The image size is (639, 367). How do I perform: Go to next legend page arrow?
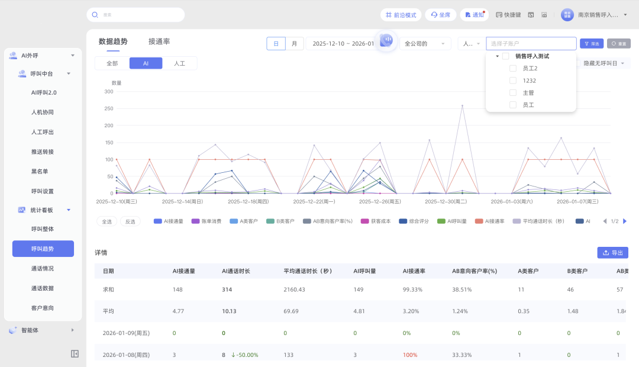click(625, 221)
